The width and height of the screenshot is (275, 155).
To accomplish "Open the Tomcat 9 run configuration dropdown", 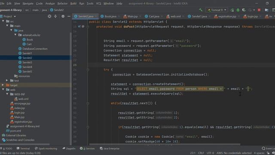I will click(217, 10).
